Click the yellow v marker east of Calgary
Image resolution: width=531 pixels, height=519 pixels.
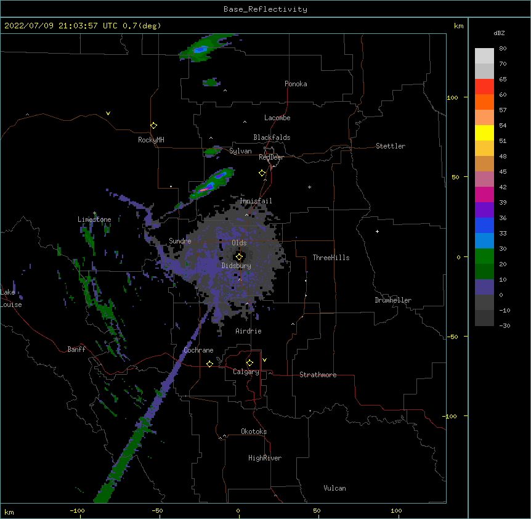pyautogui.click(x=264, y=360)
